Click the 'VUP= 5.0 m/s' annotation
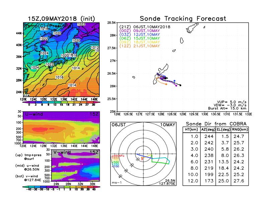This screenshot has height=204, width=265. tap(232, 102)
